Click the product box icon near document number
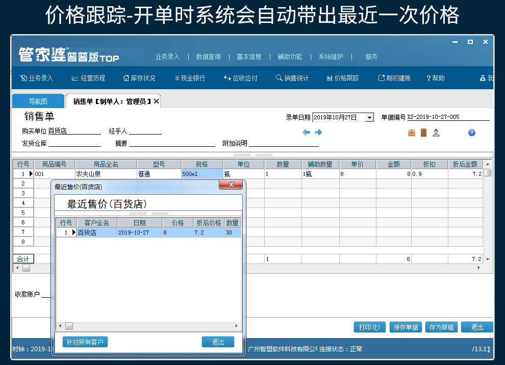 pos(412,133)
